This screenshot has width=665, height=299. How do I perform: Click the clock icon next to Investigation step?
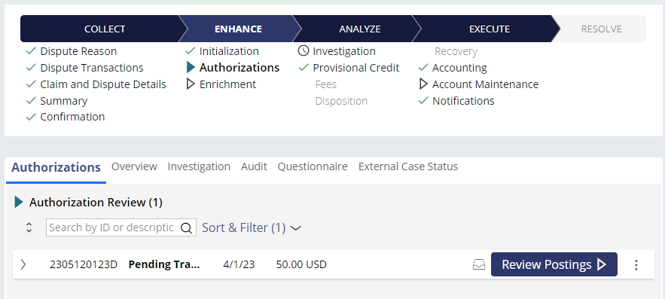pyautogui.click(x=304, y=51)
